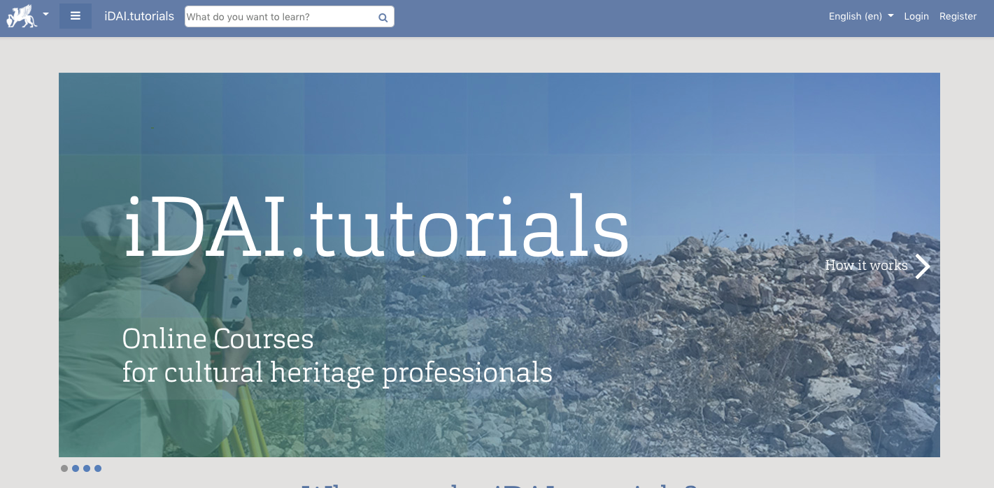Select the fourth carousel indicator dot

(98, 468)
